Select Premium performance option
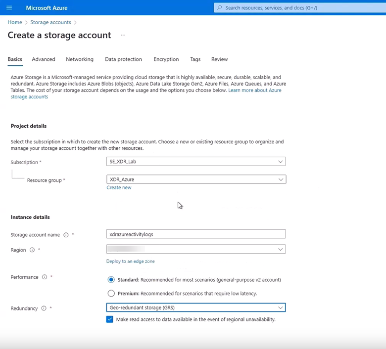Image resolution: width=386 pixels, height=349 pixels. pyautogui.click(x=111, y=294)
